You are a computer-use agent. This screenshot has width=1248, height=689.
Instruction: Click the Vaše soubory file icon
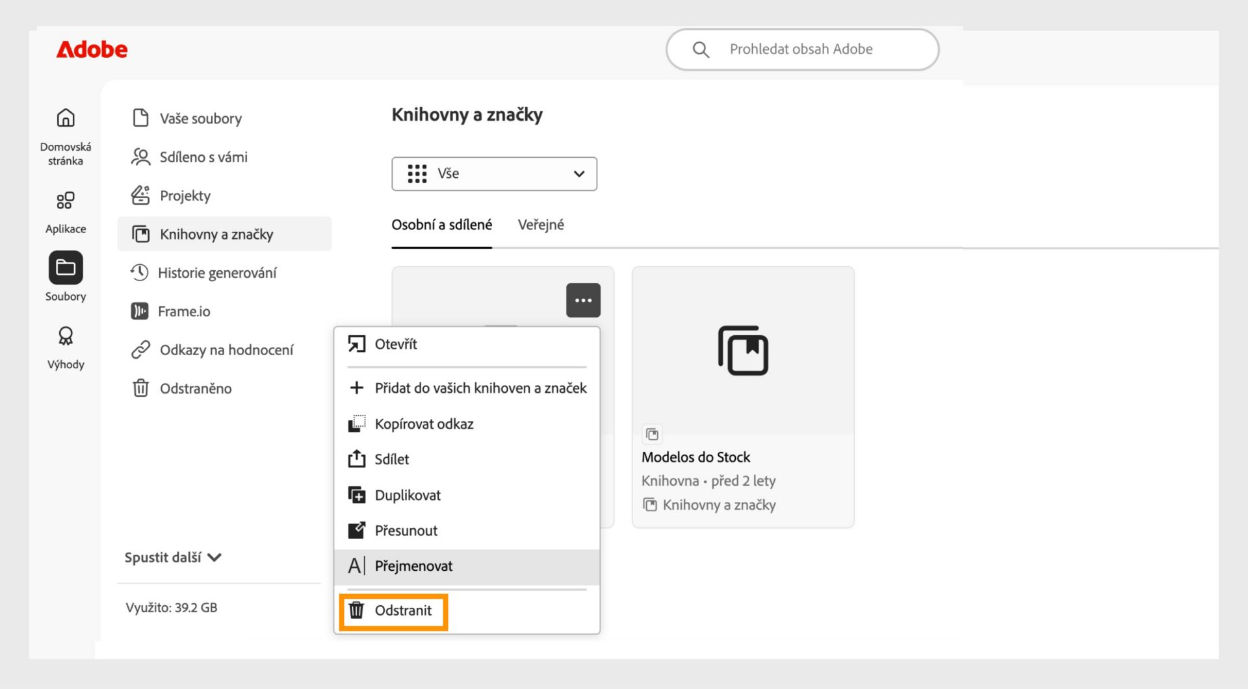(140, 118)
